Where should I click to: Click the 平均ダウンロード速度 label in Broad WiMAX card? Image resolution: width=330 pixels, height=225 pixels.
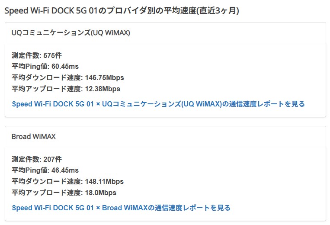(46, 182)
